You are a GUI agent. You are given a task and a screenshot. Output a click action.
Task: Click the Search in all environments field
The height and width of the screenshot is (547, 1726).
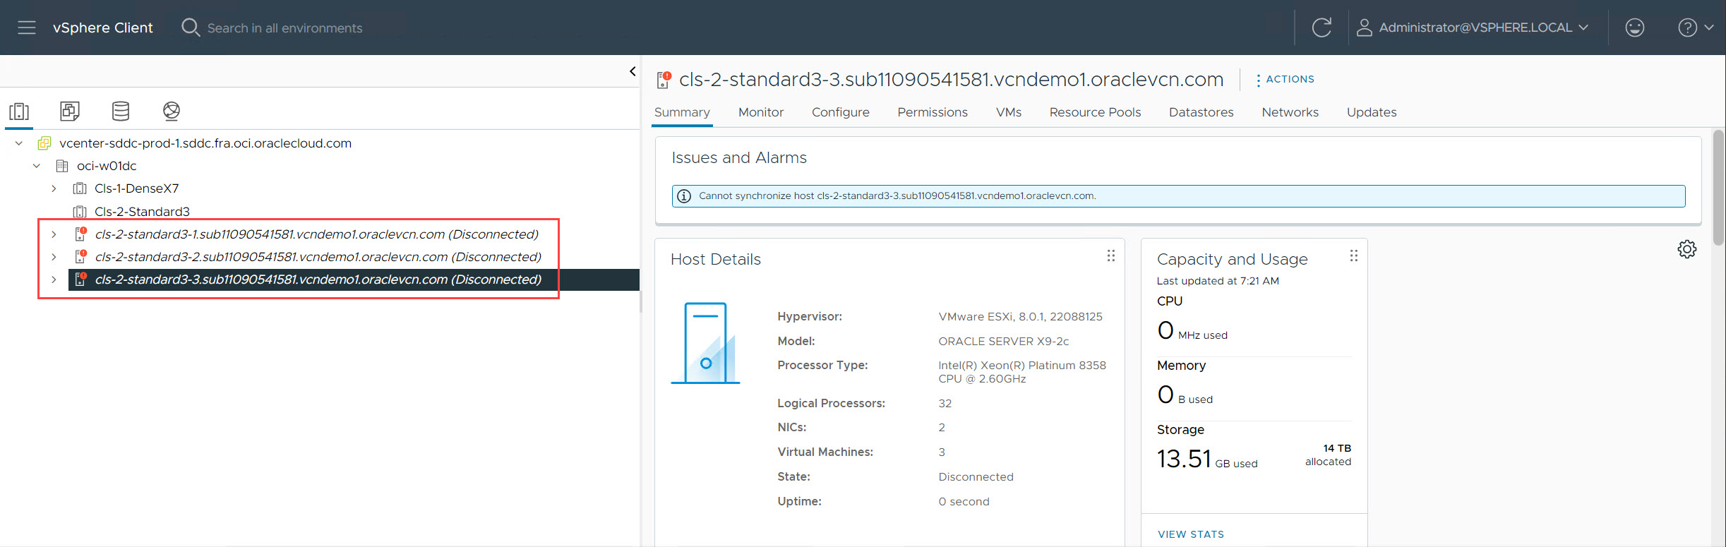click(284, 28)
